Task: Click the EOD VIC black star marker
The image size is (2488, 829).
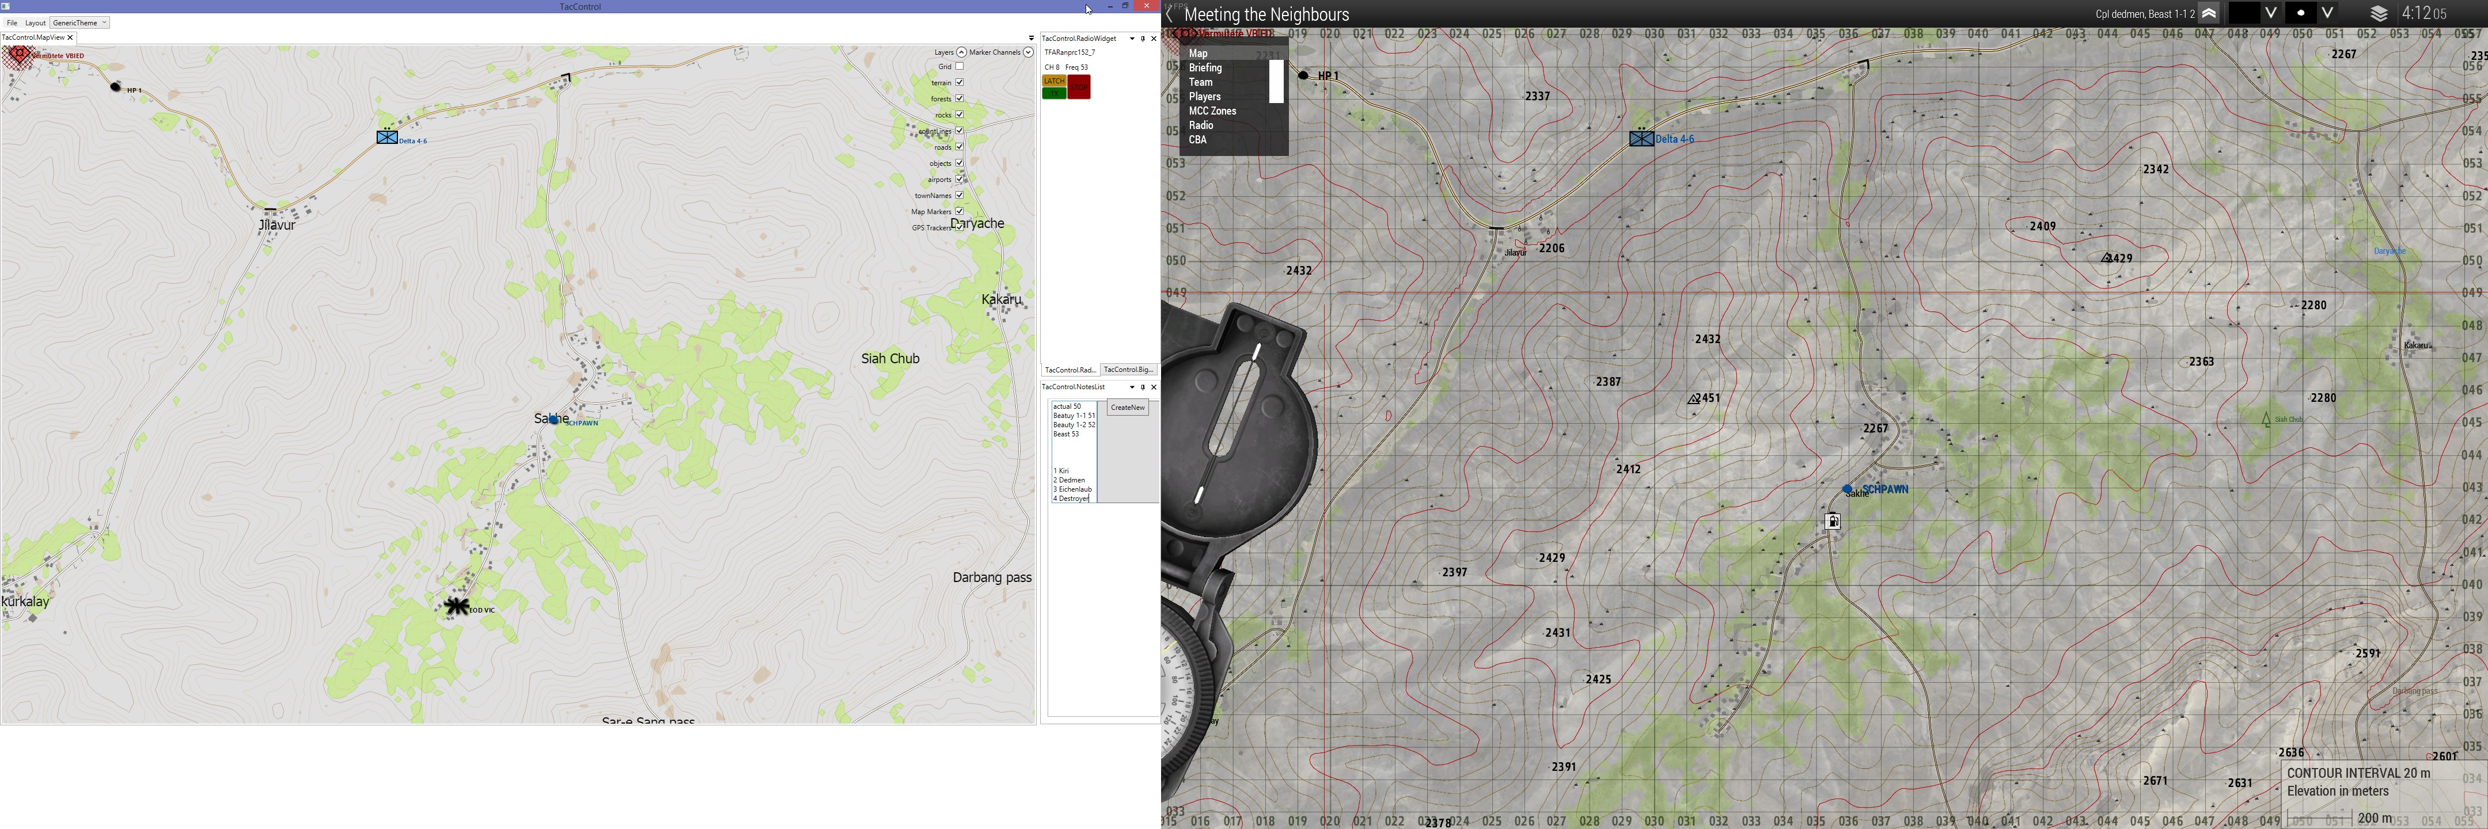Action: click(457, 606)
